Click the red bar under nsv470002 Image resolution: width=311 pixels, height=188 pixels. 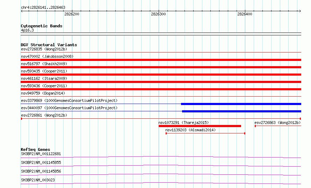coord(161,60)
